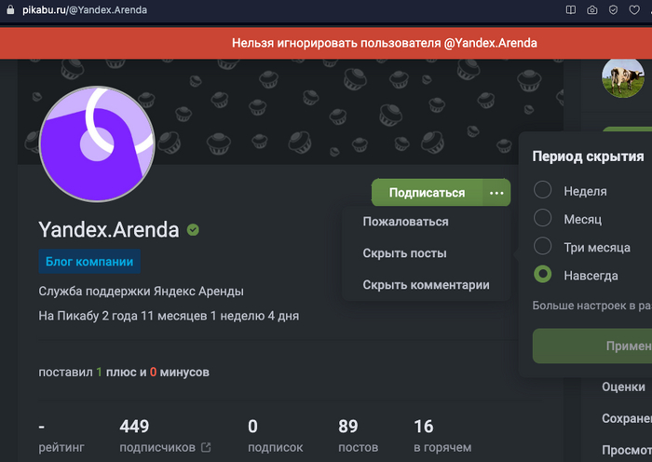Open the Блог компании tag

(89, 262)
